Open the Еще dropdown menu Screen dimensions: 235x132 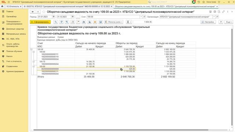(229, 22)
